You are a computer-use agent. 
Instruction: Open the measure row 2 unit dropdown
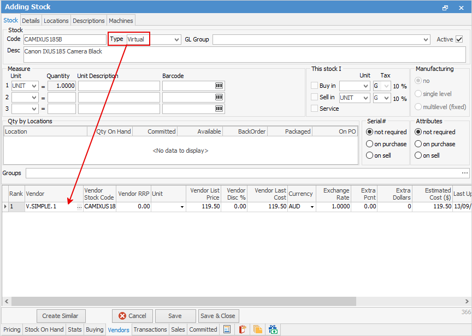pos(34,98)
